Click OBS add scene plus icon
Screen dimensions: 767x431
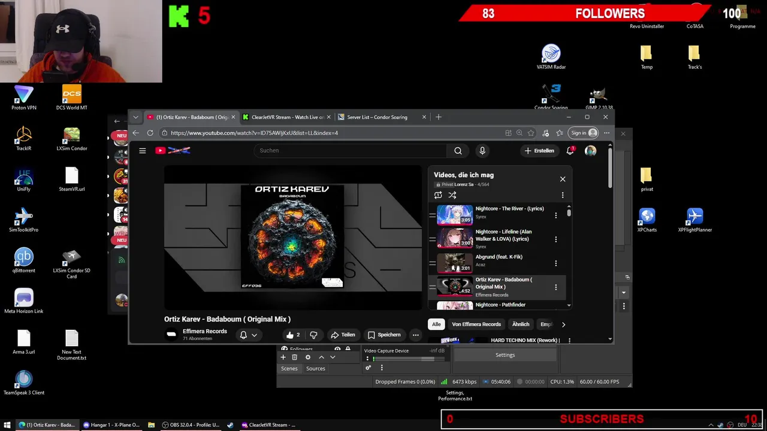283,357
